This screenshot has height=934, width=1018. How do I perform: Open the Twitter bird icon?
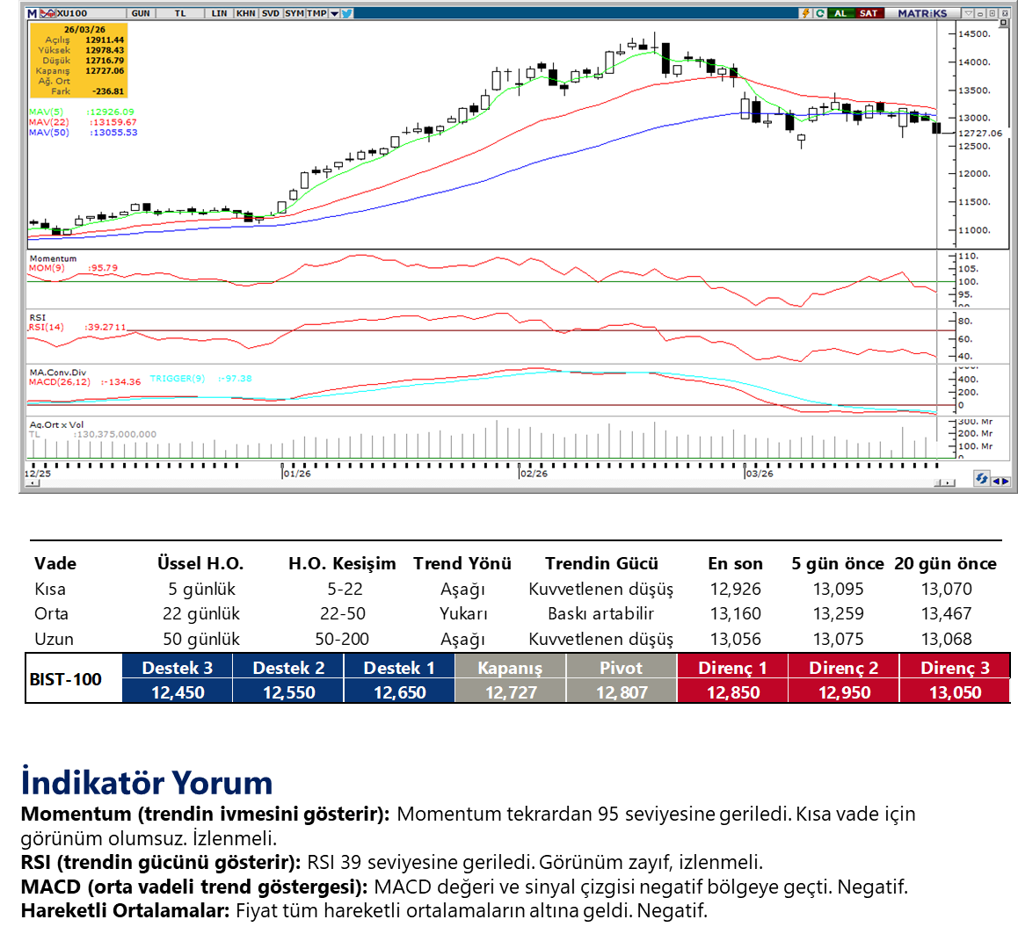pyautogui.click(x=346, y=13)
